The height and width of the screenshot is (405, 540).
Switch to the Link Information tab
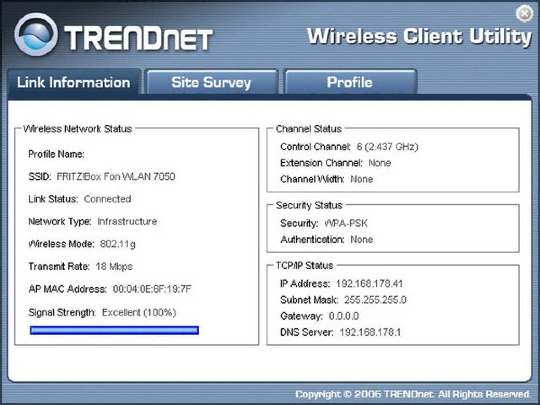(74, 82)
